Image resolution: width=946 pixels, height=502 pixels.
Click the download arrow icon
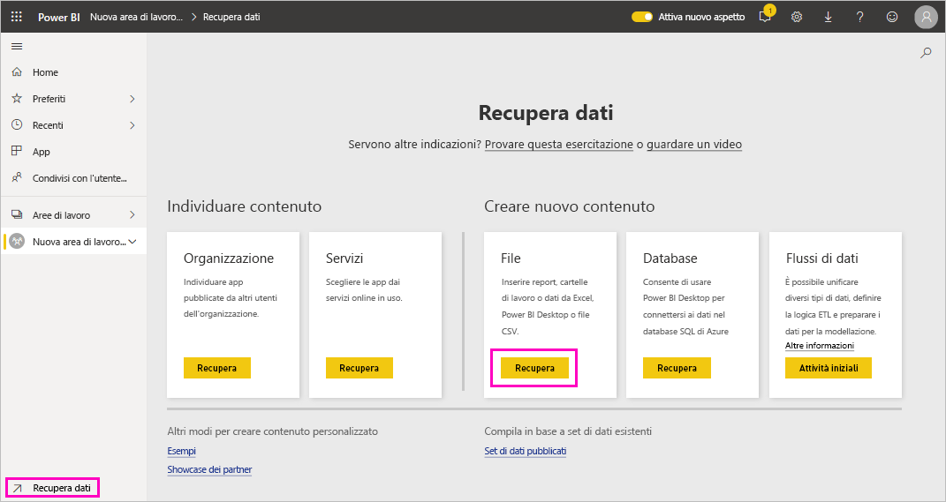[829, 17]
